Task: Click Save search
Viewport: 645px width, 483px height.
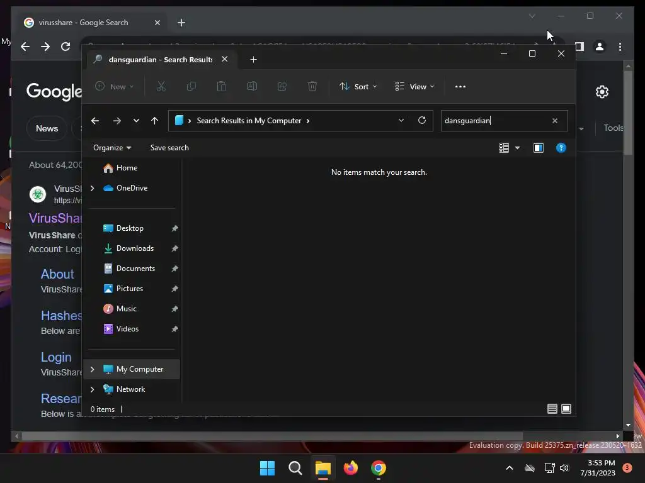Action: pyautogui.click(x=169, y=148)
